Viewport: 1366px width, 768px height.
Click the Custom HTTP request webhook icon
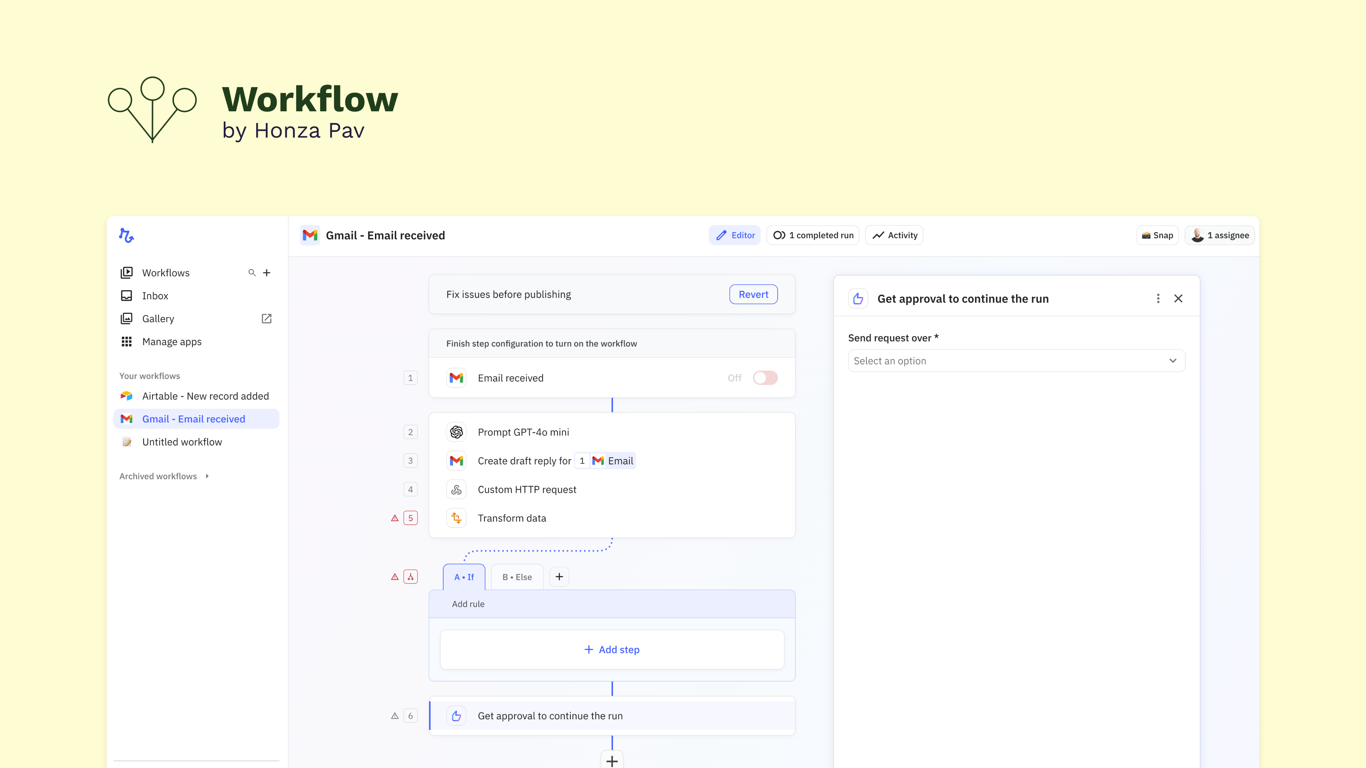pyautogui.click(x=456, y=489)
